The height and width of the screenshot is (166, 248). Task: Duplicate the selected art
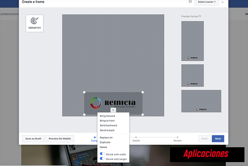[105, 142]
